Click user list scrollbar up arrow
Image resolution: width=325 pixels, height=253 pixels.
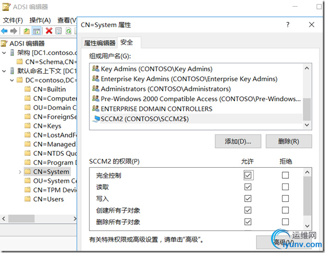tap(307, 68)
